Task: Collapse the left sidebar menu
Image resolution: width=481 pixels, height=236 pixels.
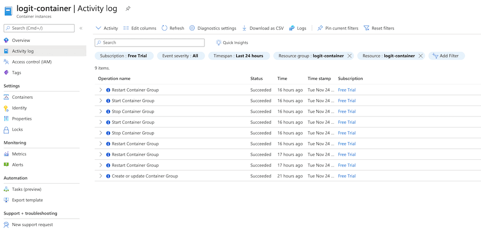Action: (81, 29)
